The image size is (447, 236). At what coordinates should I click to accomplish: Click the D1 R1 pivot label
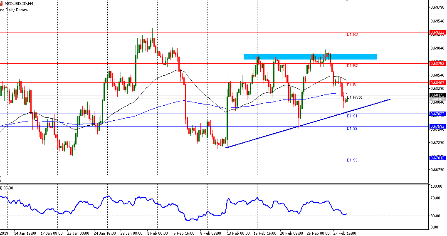tap(352, 85)
